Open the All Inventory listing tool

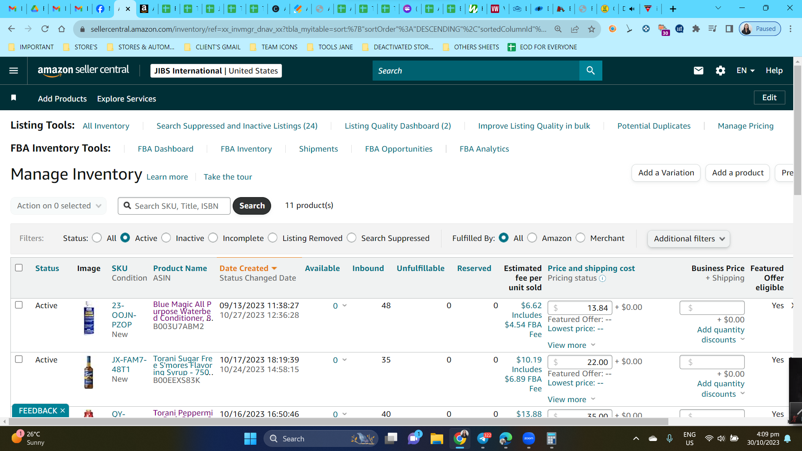click(x=106, y=126)
